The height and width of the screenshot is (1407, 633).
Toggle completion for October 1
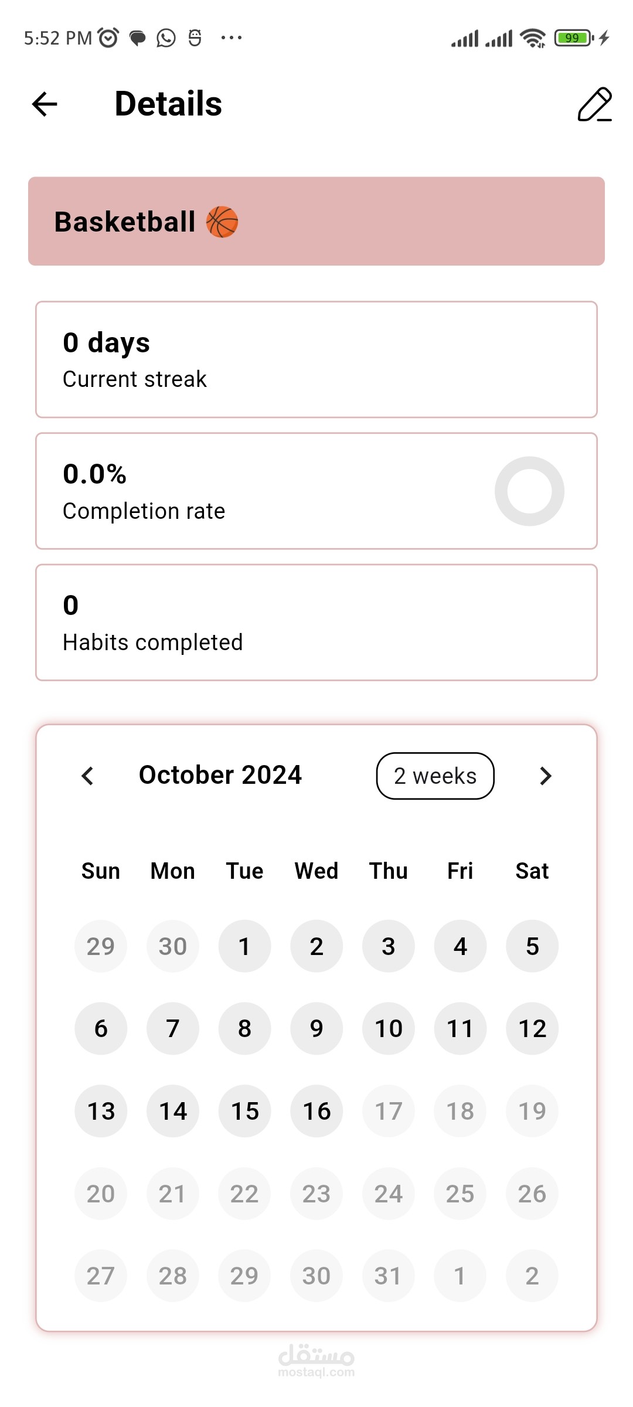coord(244,946)
